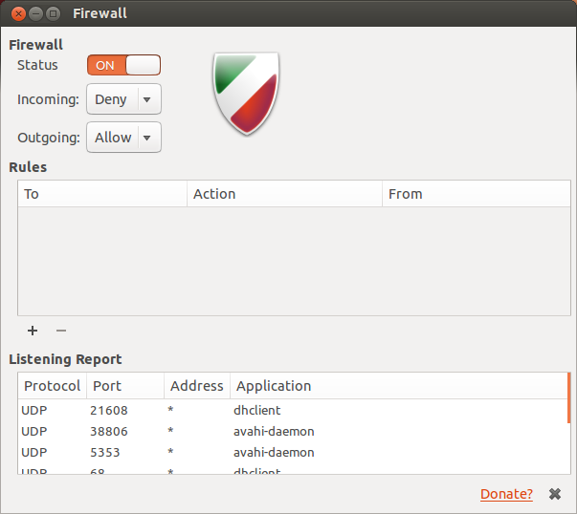This screenshot has height=514, width=577.
Task: Sort rules by To column
Action: pos(102,194)
